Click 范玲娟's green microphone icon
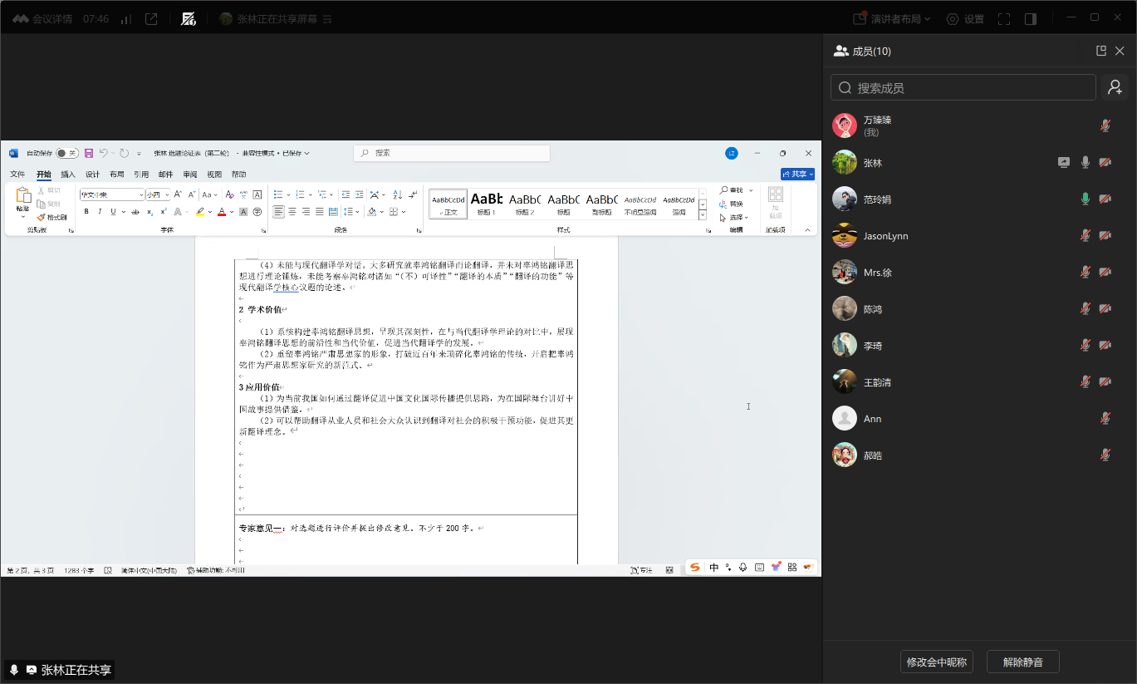 [1085, 199]
